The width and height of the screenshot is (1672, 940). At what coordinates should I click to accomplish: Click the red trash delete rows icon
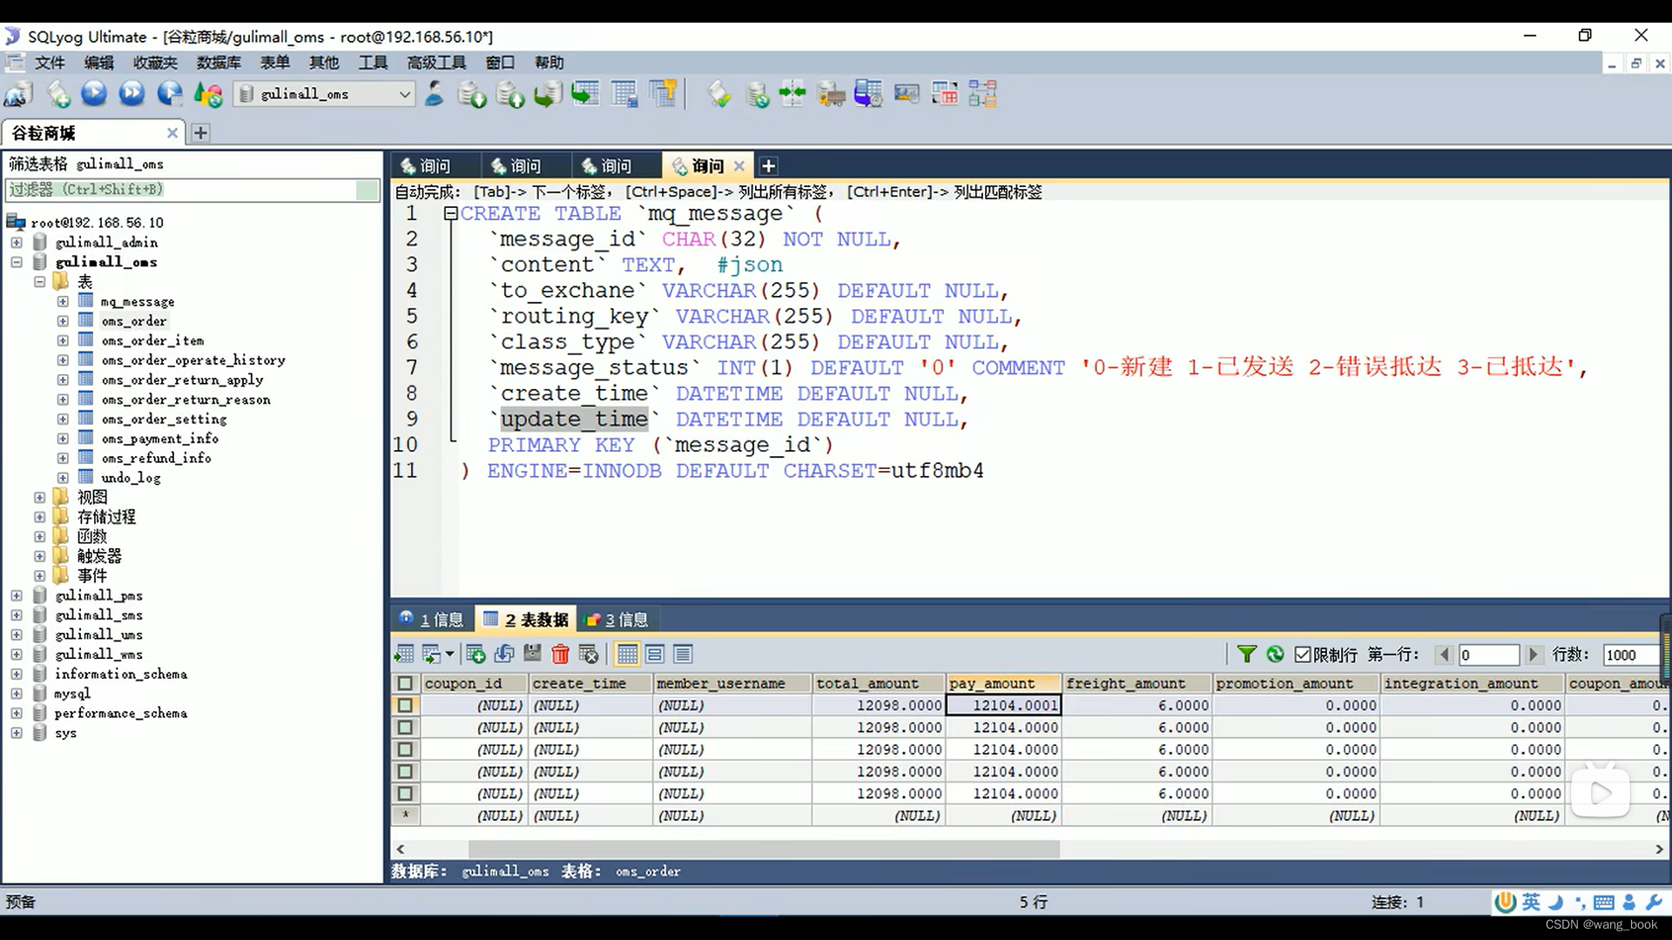pyautogui.click(x=561, y=655)
